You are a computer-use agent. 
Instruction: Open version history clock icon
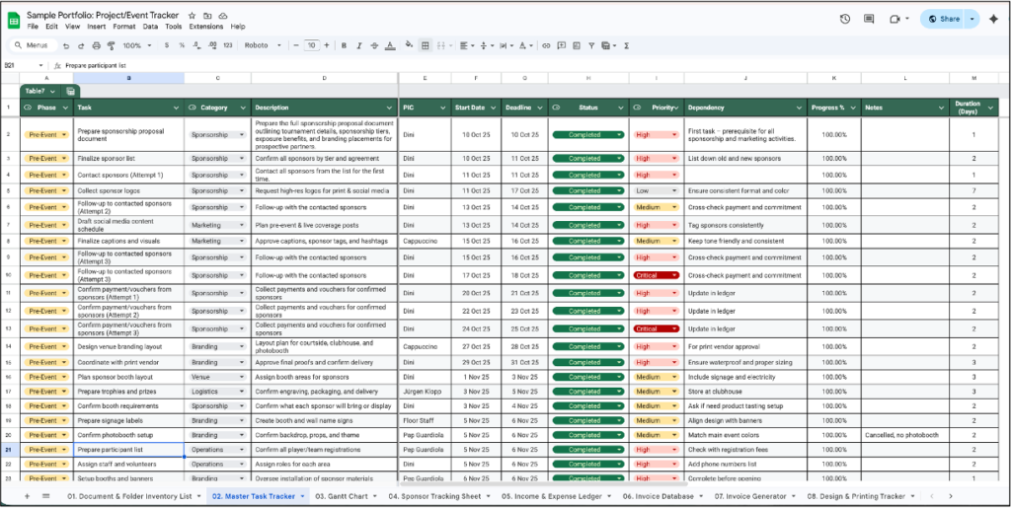(x=845, y=19)
